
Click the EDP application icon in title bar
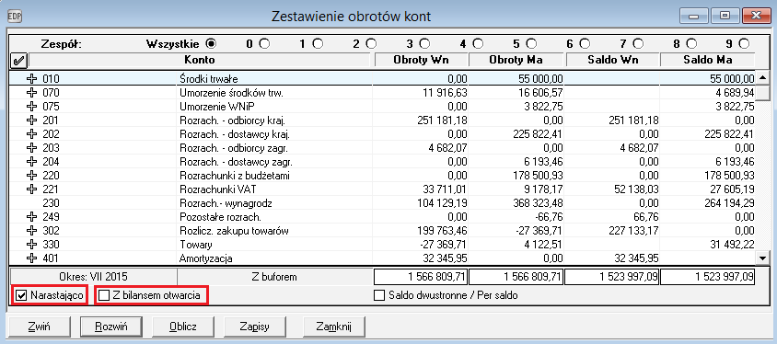pyautogui.click(x=16, y=16)
